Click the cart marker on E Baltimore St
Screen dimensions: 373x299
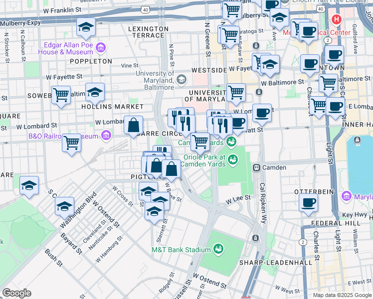[x=328, y=84]
